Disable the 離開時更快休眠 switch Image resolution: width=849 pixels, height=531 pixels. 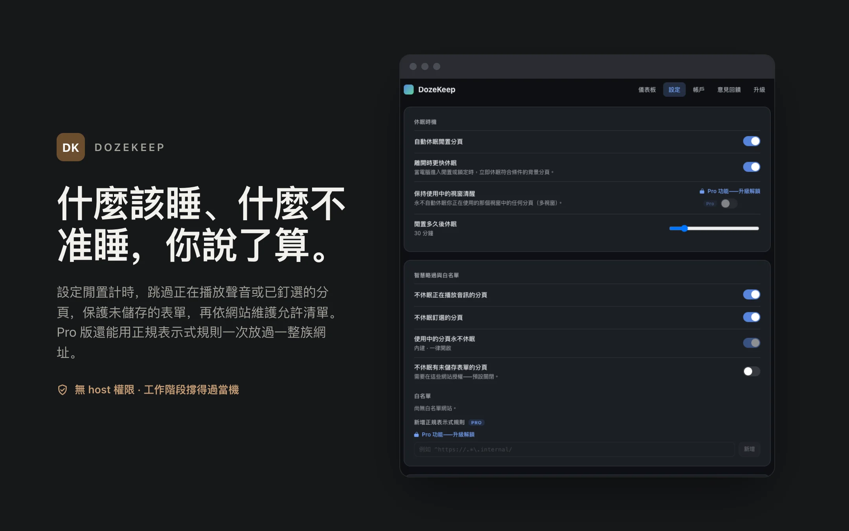pos(752,167)
